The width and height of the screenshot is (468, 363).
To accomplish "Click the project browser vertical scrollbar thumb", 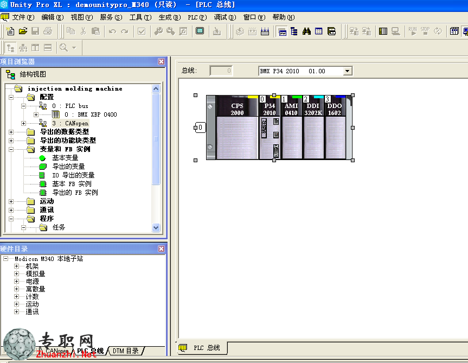I will tap(156, 139).
